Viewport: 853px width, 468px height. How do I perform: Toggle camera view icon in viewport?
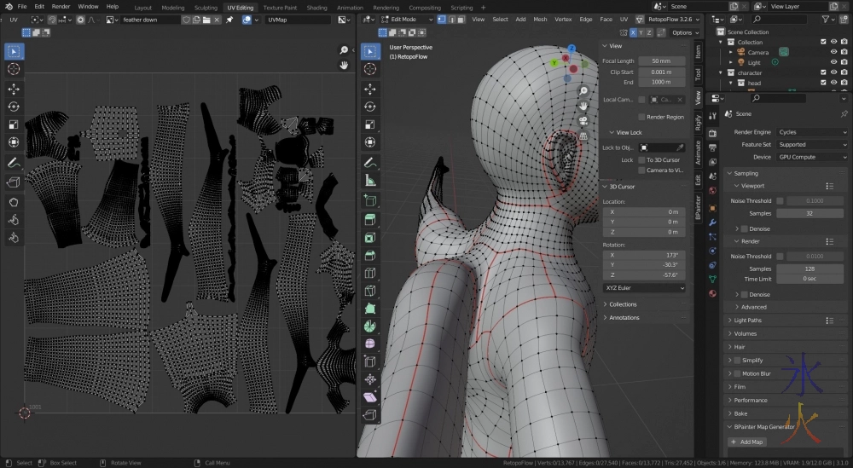583,120
